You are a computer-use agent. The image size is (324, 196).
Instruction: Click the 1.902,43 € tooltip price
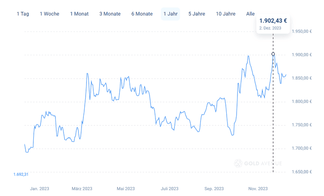coord(273,21)
